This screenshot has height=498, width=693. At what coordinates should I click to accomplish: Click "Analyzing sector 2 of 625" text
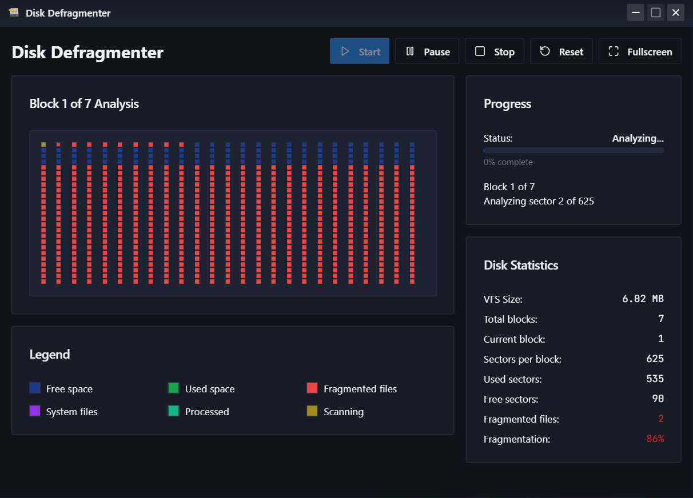(x=539, y=201)
